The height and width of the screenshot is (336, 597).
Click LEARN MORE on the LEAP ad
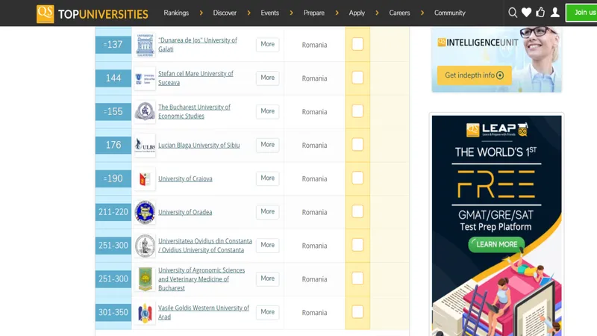pyautogui.click(x=496, y=245)
